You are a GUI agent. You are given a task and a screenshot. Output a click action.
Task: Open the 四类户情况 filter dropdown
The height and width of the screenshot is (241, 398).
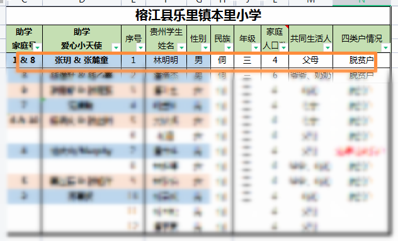point(385,47)
